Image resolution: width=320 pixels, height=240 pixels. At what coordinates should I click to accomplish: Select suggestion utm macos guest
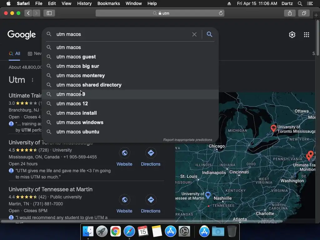(x=130, y=57)
